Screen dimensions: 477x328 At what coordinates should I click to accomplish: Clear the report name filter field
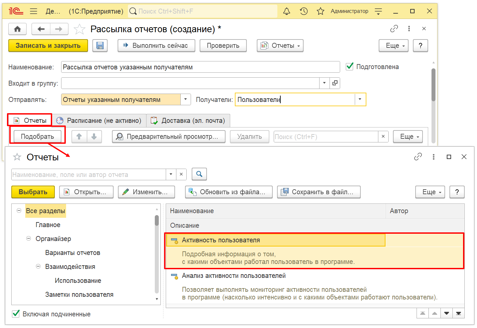(x=181, y=174)
